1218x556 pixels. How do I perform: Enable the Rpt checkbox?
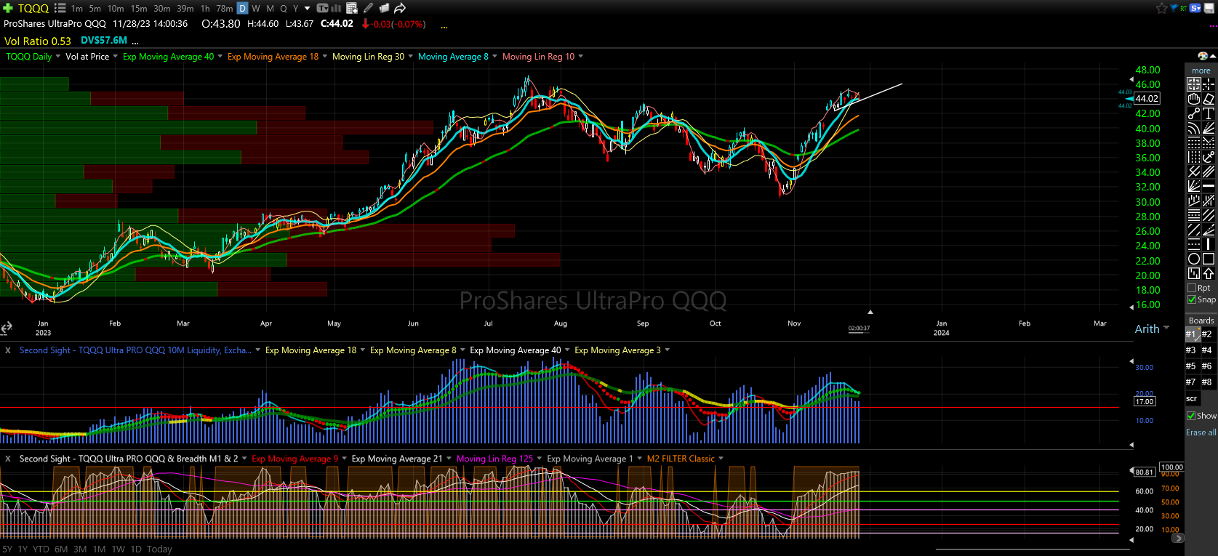tap(1192, 288)
